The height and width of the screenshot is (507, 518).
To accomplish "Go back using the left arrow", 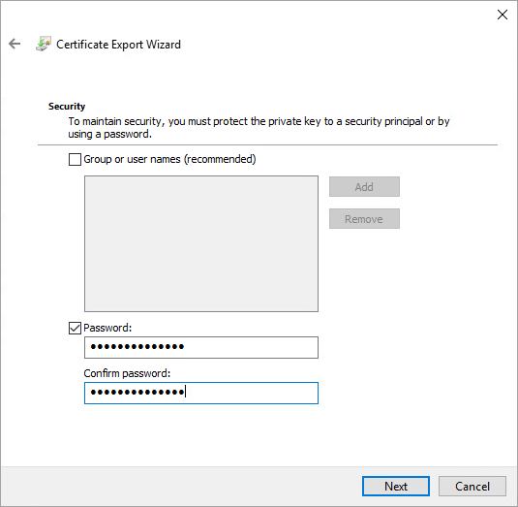I will click(15, 44).
